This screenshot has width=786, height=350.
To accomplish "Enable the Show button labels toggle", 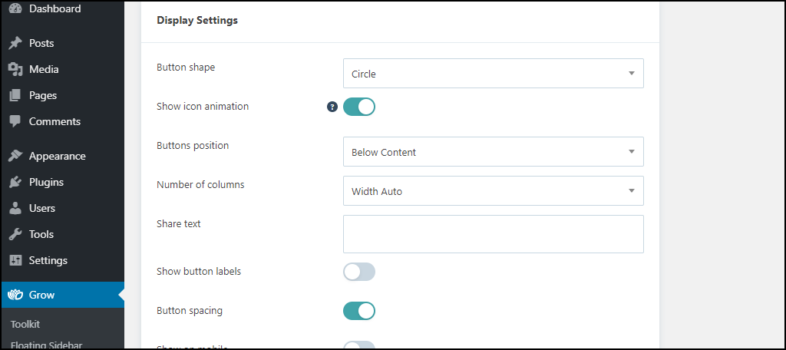I will [359, 272].
